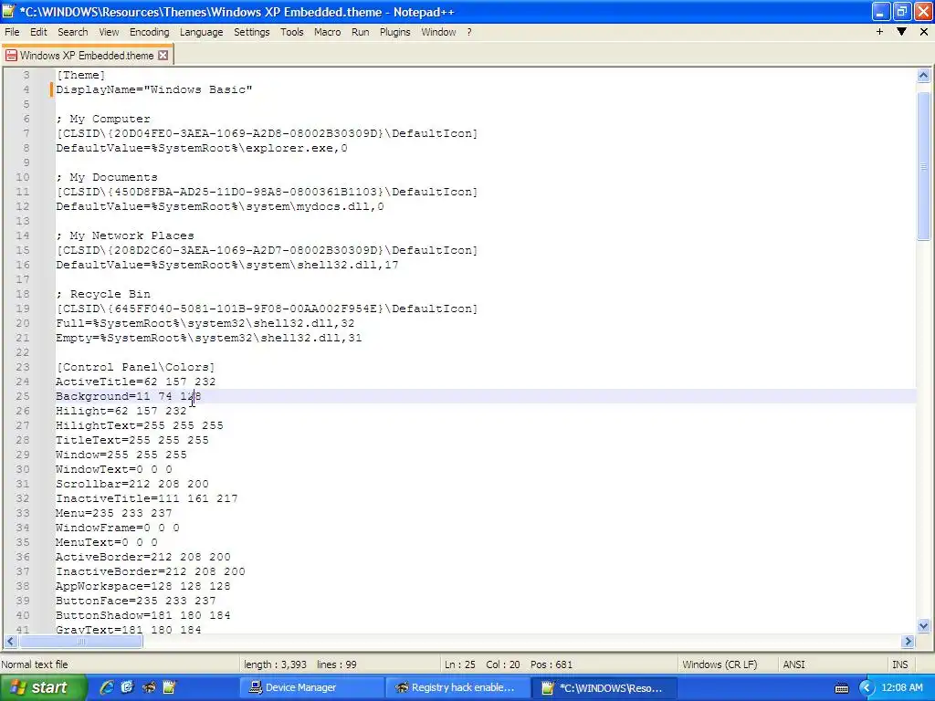This screenshot has width=935, height=701.
Task: Click the plus icon in the menu bar
Action: (x=879, y=32)
